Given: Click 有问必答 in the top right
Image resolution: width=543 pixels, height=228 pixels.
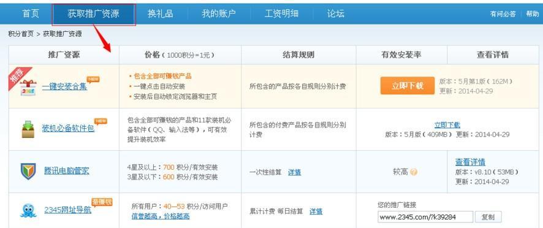Looking at the screenshot, I should [x=503, y=14].
